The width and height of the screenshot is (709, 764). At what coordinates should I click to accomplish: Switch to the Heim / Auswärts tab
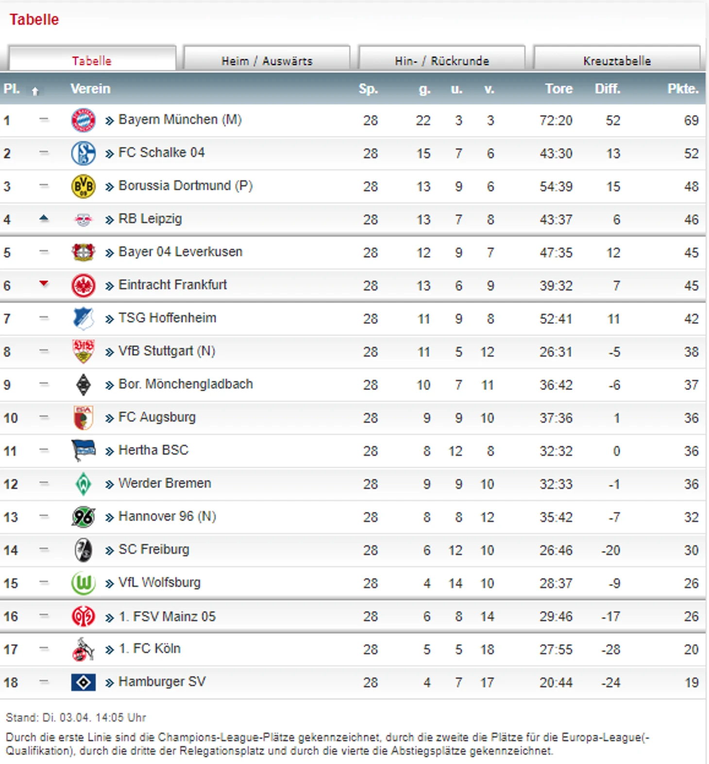click(267, 61)
